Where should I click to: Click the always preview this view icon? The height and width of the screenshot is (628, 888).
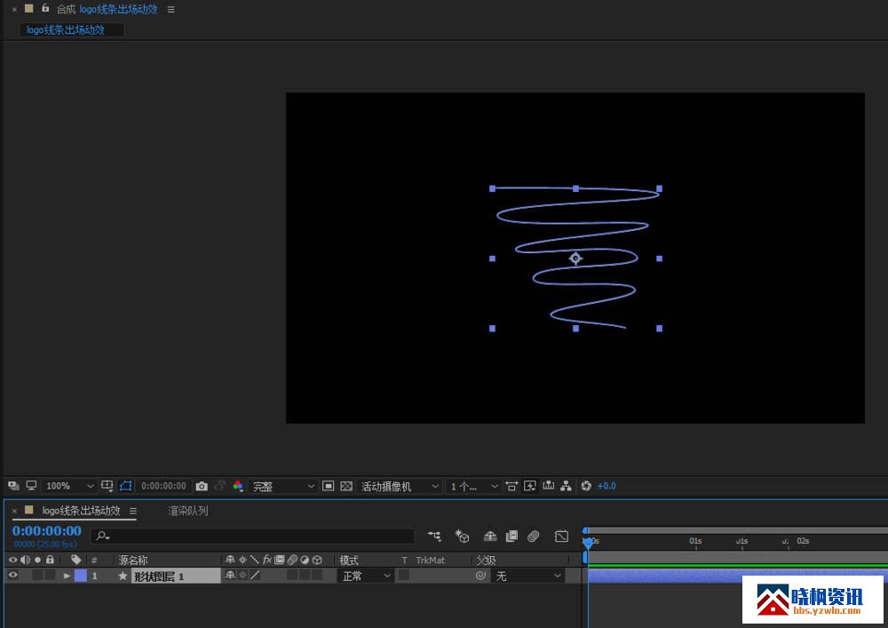click(13, 486)
